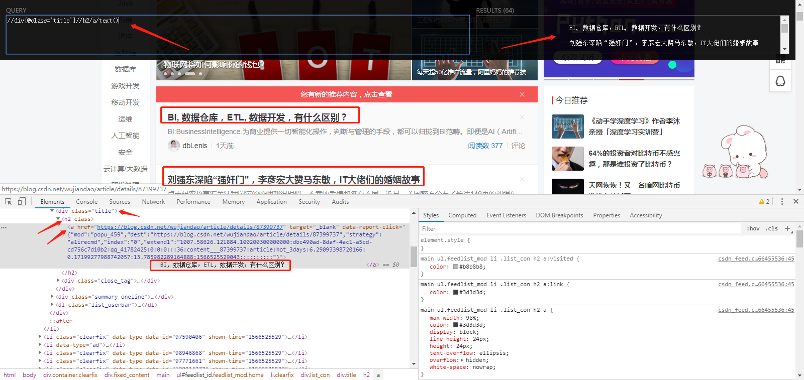The width and height of the screenshot is (804, 380).
Task: Add a new style rule with plus icon
Action: click(x=787, y=228)
